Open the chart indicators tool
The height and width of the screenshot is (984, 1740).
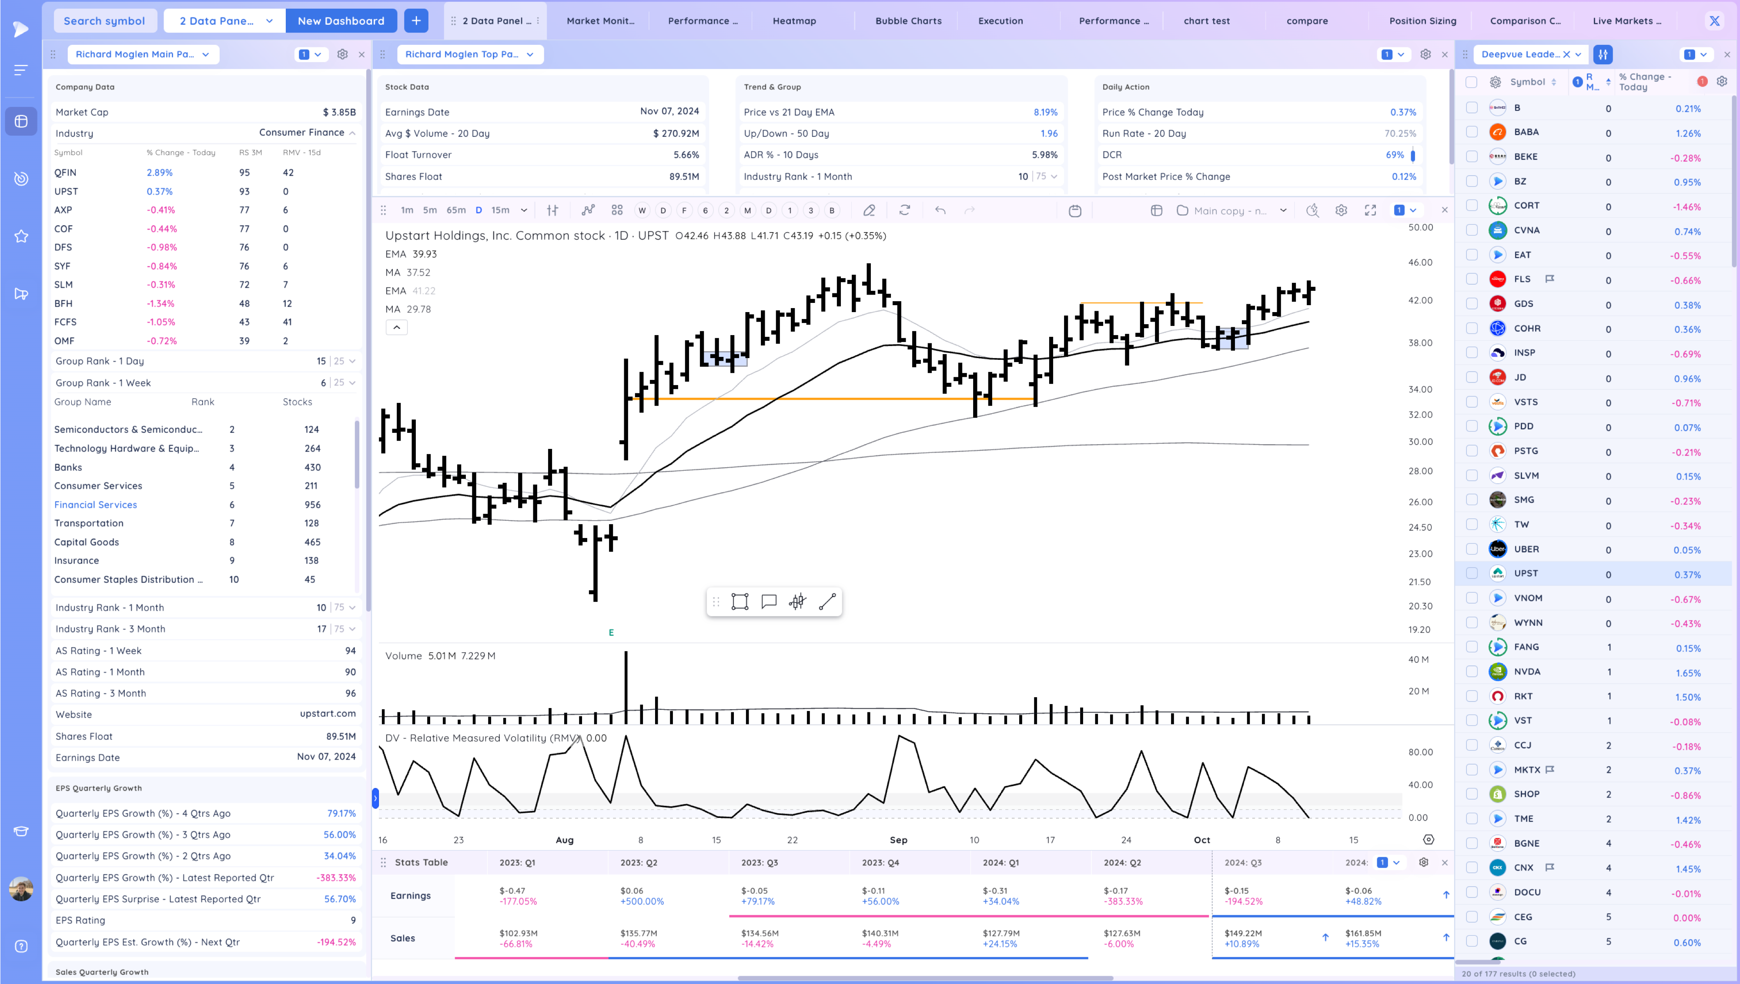pos(588,210)
